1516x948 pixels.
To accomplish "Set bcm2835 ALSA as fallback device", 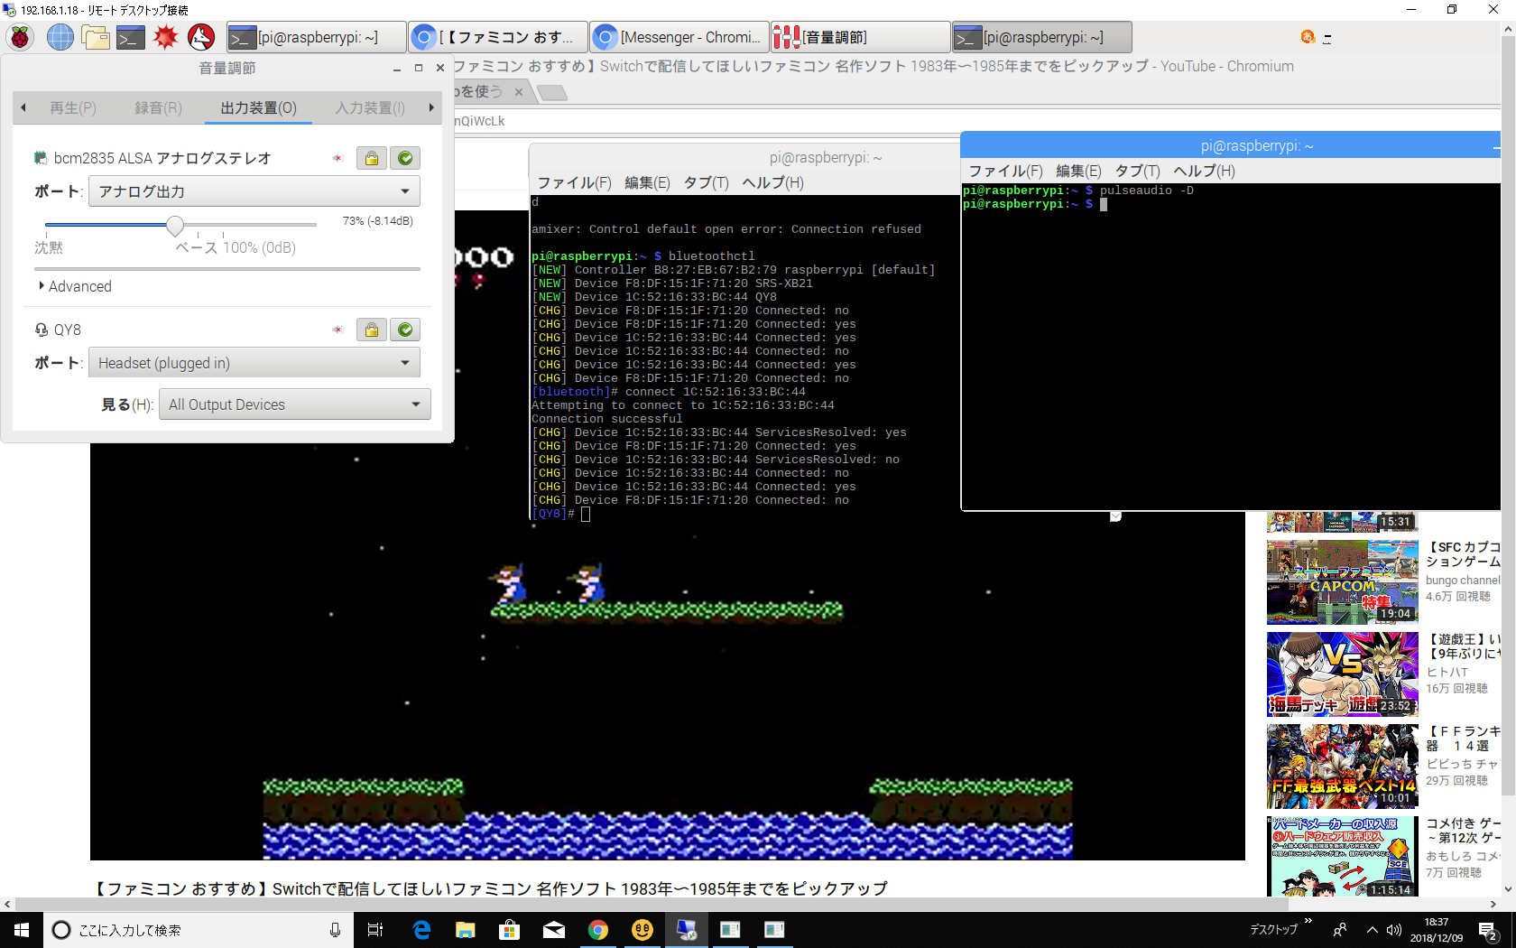I will [x=405, y=158].
